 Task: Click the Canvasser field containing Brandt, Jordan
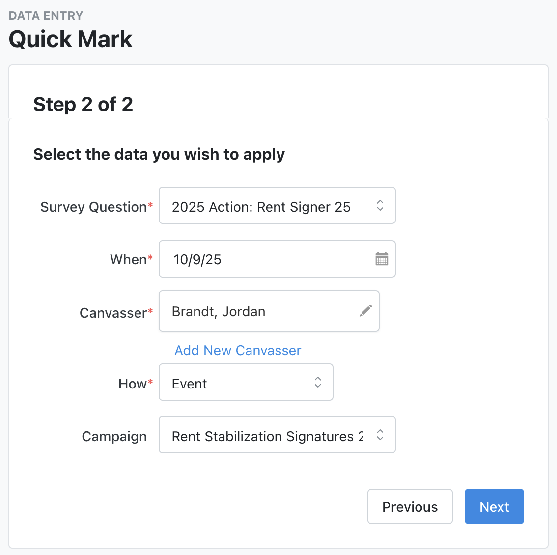[x=260, y=311]
